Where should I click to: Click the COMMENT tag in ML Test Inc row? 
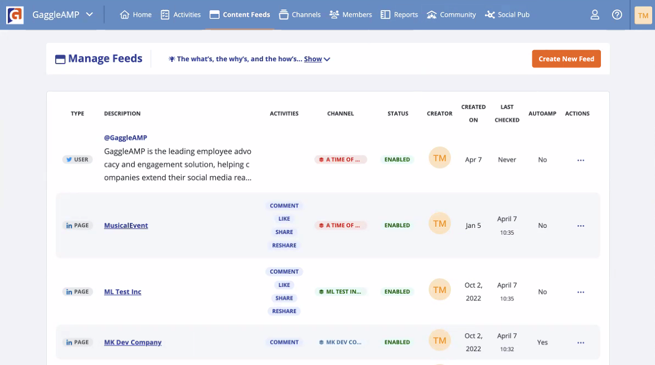point(284,272)
